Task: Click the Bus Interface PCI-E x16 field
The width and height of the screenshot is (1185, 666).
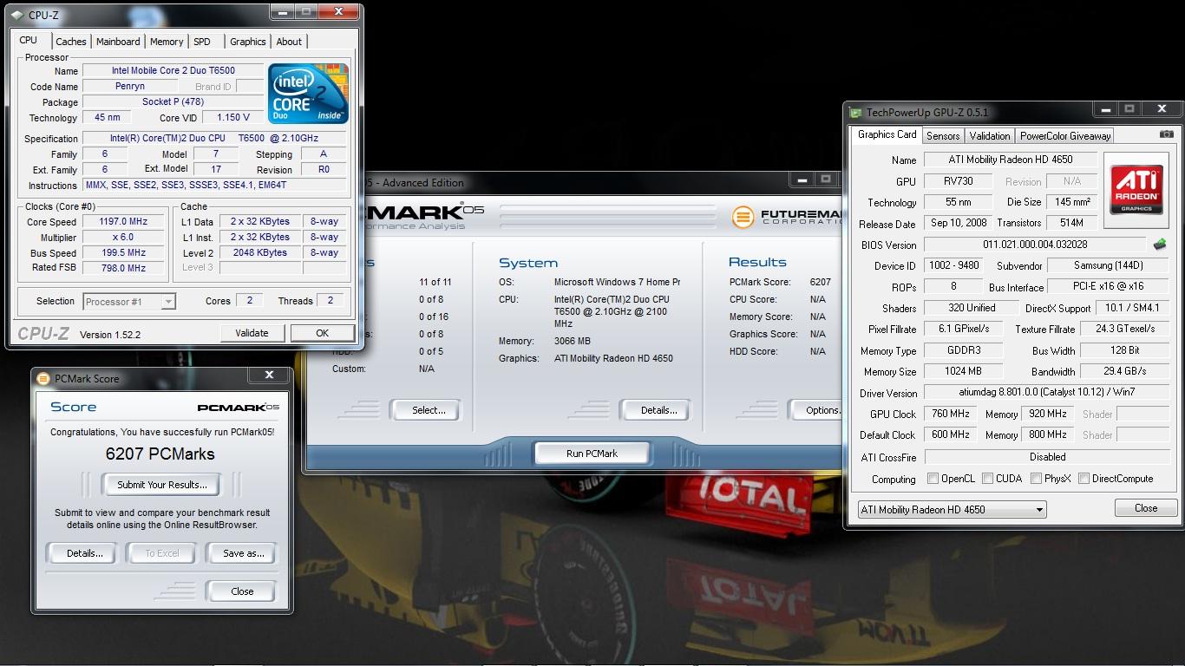Action: (1108, 287)
